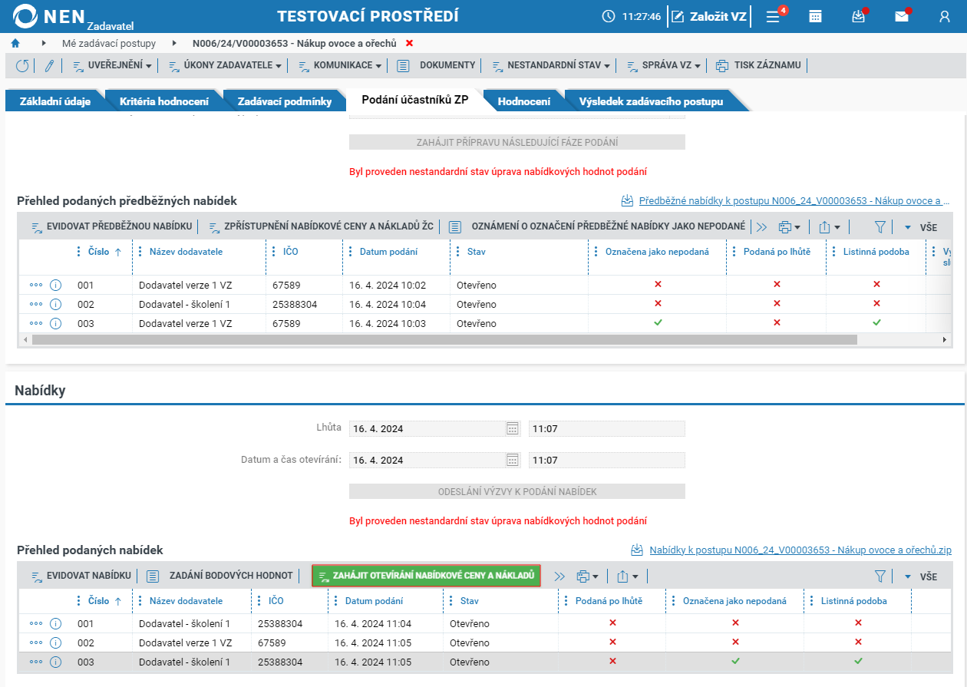This screenshot has height=687, width=967.
Task: Open Název dodavatele column menu in Nabídky
Action: pos(140,601)
